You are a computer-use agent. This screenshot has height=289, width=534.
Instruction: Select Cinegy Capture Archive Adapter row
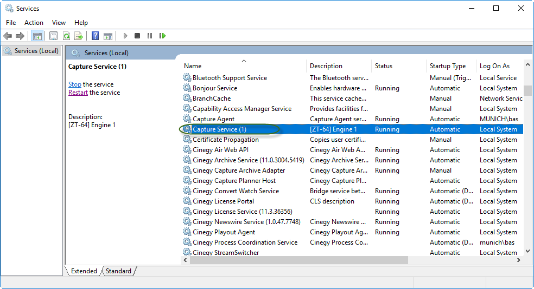(x=352, y=170)
